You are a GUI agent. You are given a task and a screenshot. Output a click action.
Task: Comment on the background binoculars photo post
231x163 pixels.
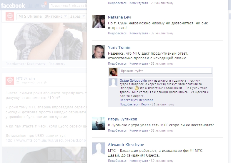36,64
